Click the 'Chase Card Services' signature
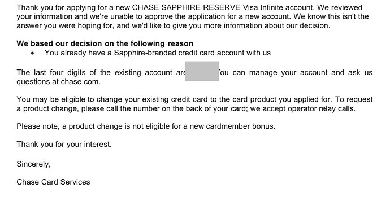 53,182
